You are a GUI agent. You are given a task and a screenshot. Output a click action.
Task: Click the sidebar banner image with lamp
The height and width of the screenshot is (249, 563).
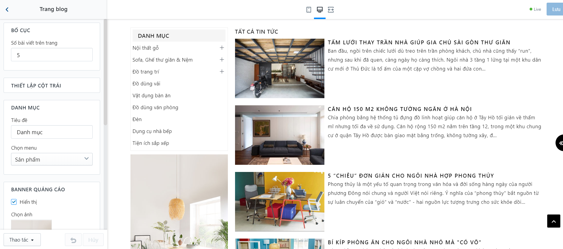[179, 202]
